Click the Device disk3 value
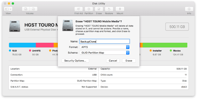 pyautogui.click(x=184, y=87)
